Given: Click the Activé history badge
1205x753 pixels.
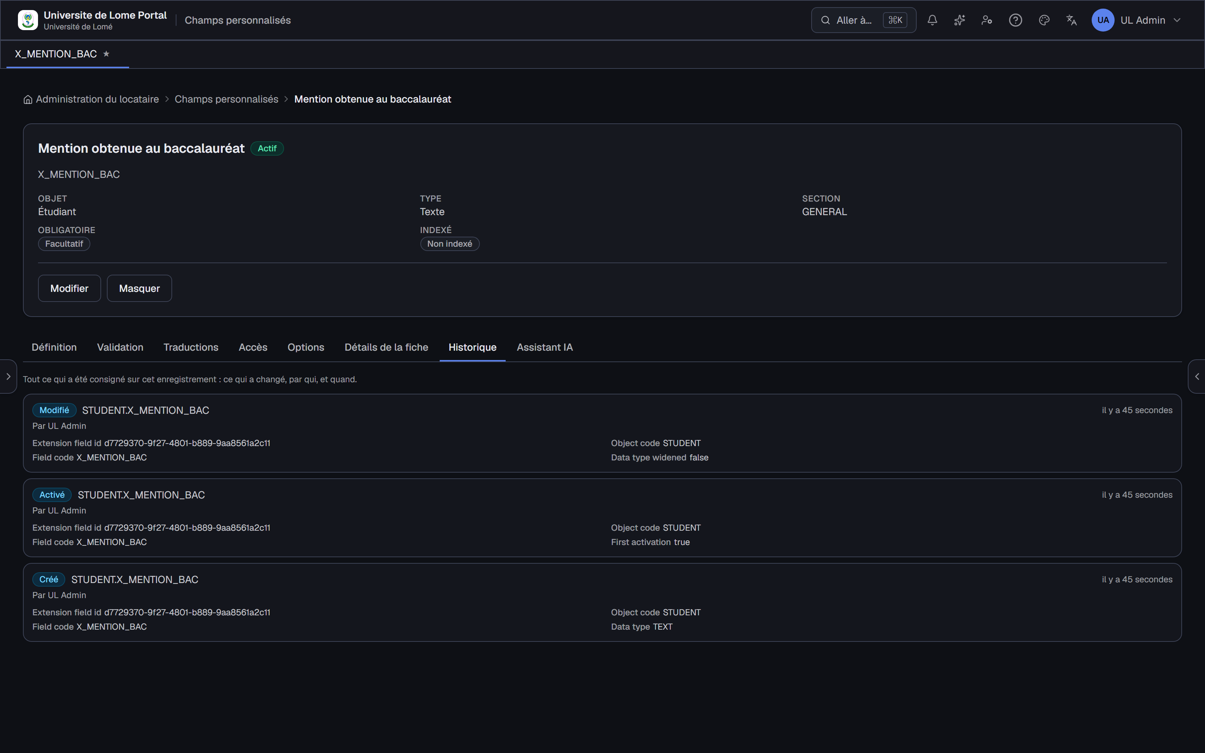Looking at the screenshot, I should [x=52, y=494].
